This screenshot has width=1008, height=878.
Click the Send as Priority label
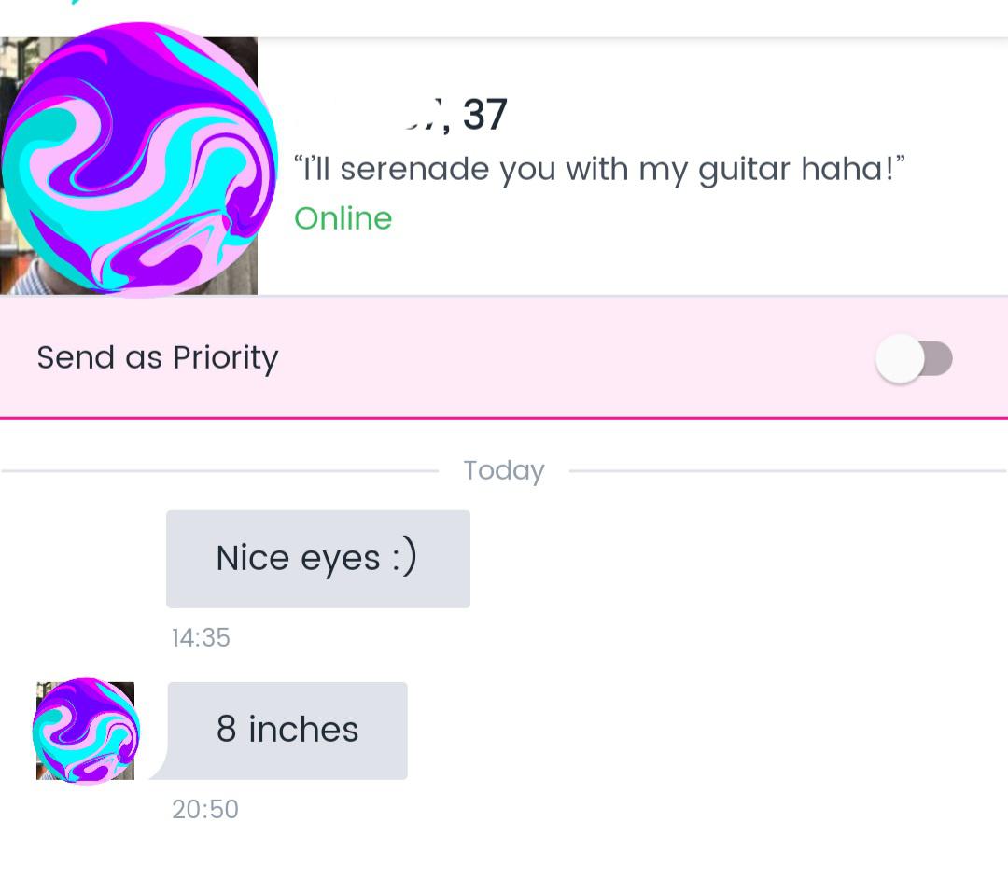157,358
